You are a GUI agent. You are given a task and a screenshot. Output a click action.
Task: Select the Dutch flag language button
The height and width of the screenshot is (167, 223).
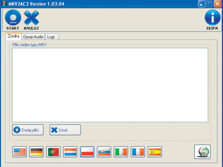70,152
